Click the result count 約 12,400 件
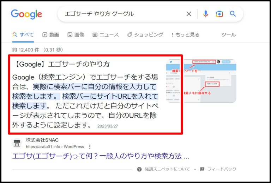The height and width of the screenshot is (183, 271). (x=26, y=50)
